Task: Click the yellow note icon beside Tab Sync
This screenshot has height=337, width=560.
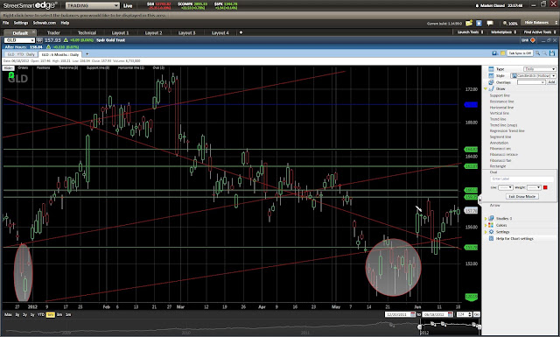Action: [502, 53]
